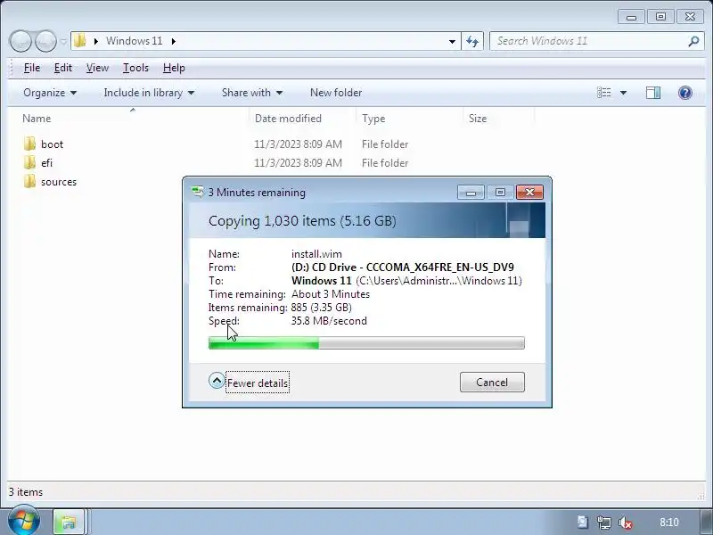Sort by the Type column header
Viewport: 713px width, 535px height.
click(x=409, y=119)
